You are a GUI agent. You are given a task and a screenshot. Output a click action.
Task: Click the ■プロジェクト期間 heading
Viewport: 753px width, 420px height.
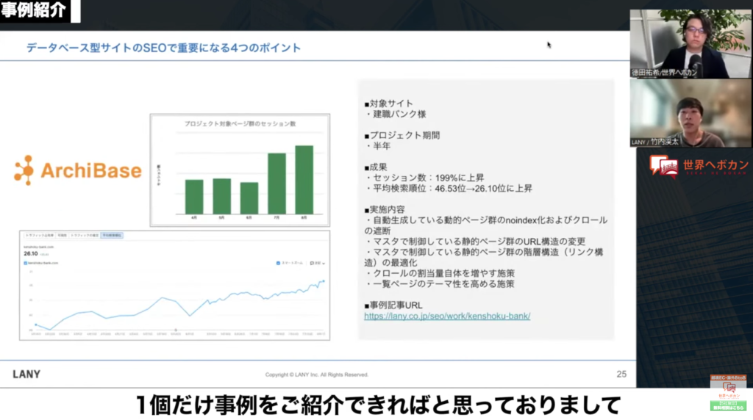click(x=402, y=135)
